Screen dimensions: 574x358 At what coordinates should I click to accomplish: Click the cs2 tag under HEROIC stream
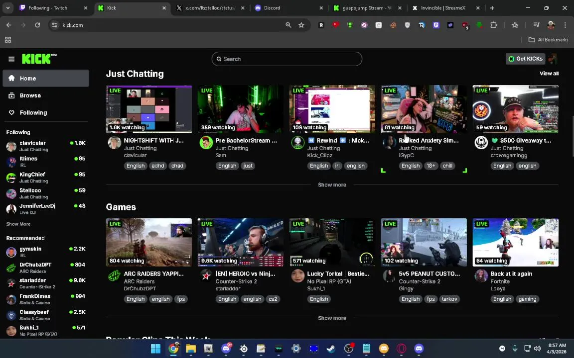(x=273, y=299)
